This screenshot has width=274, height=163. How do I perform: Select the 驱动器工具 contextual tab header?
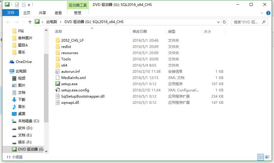(78, 5)
